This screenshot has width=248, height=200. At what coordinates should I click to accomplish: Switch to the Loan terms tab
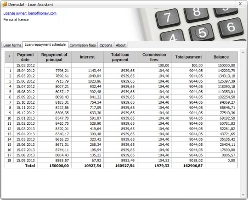12,45
